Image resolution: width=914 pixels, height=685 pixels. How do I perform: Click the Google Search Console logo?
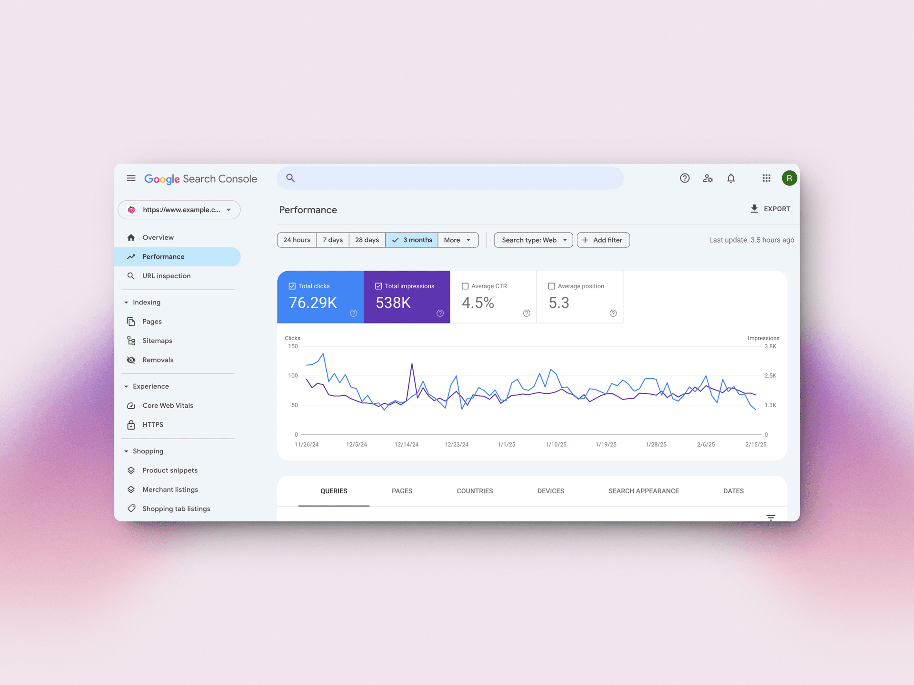point(200,179)
